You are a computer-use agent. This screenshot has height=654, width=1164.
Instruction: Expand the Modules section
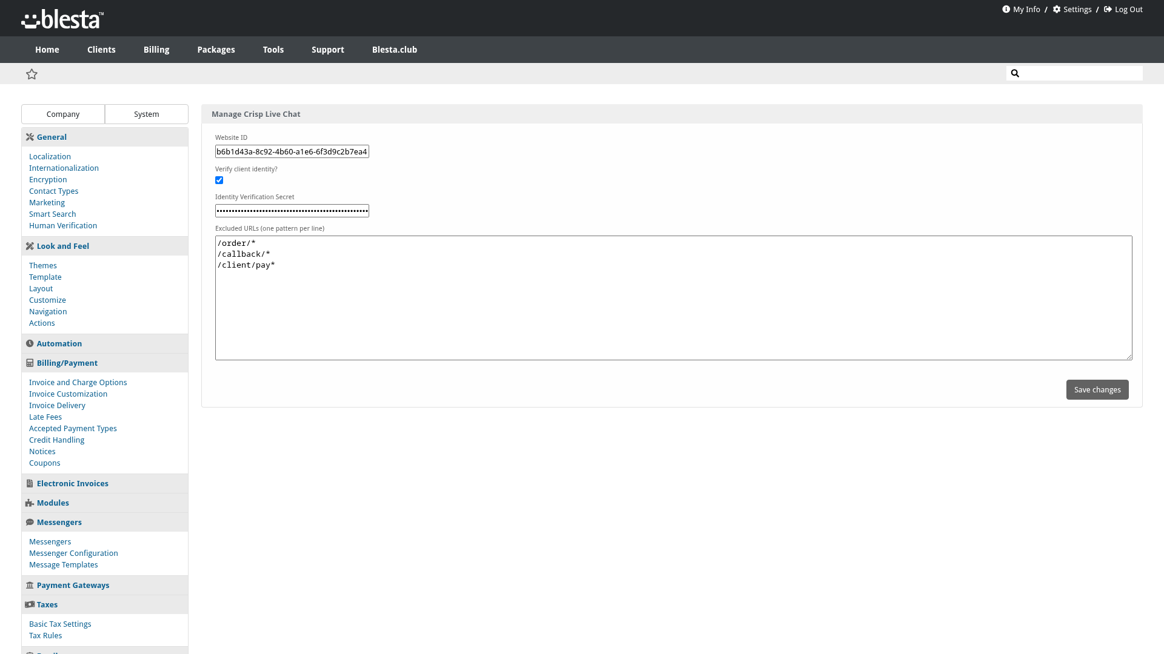click(105, 503)
